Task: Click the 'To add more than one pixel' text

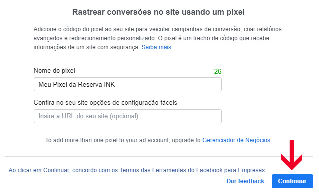Action: 123,140
